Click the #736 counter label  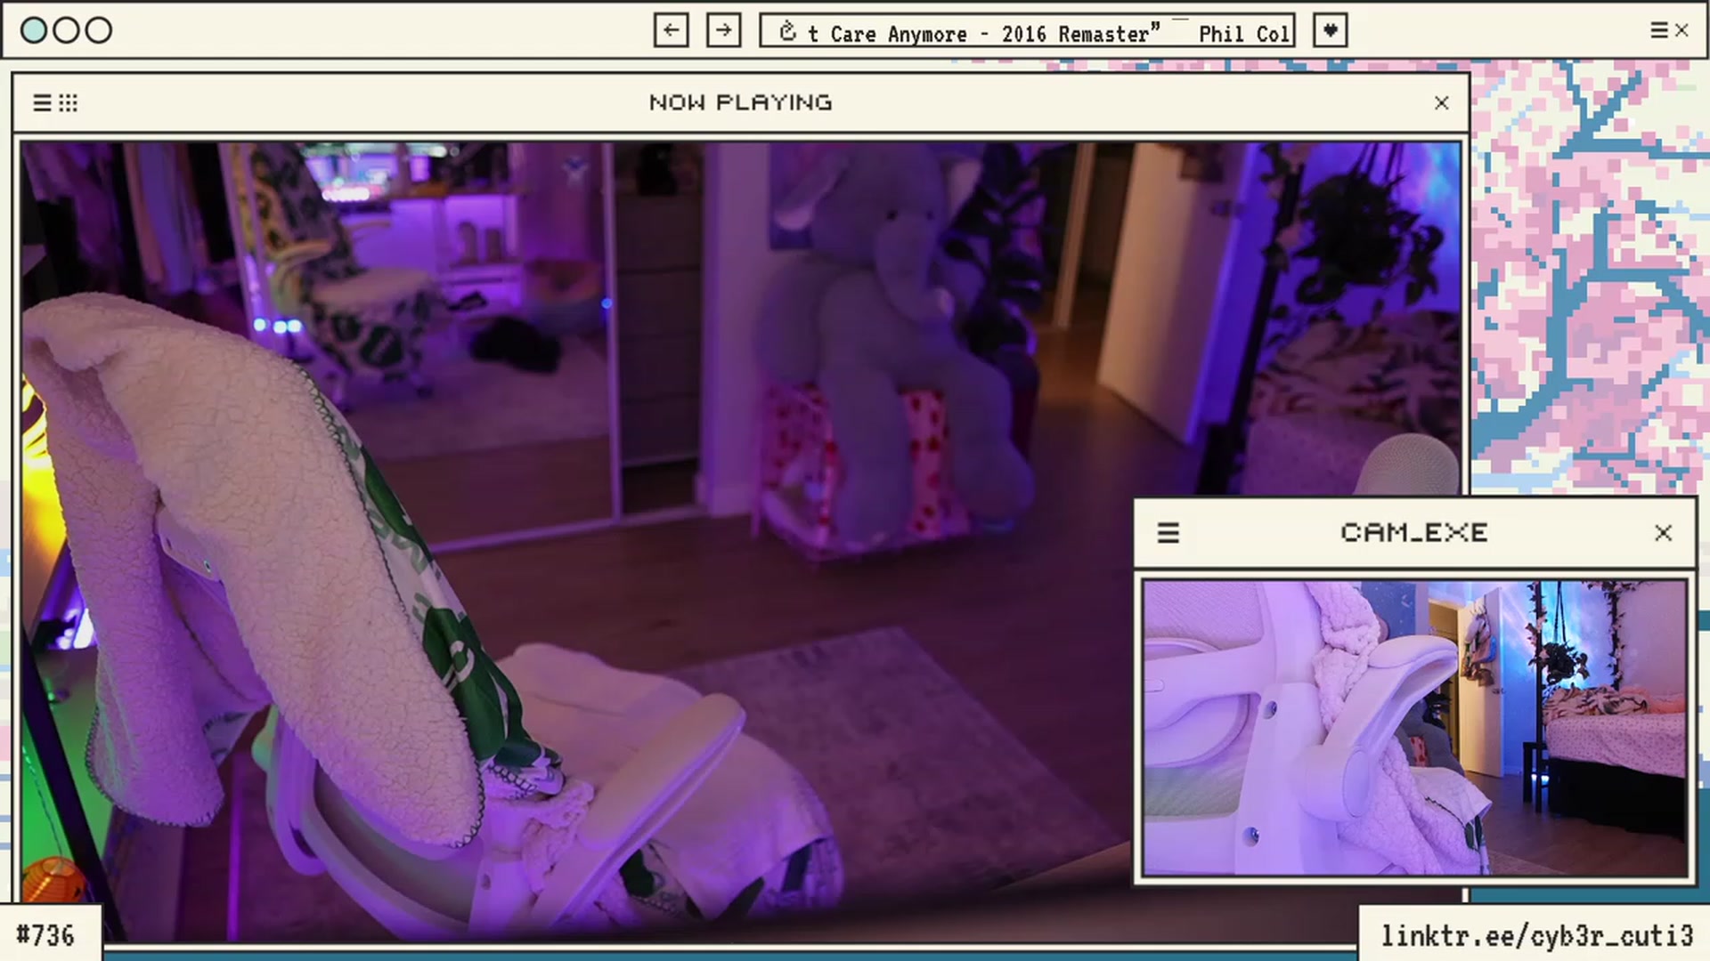[45, 936]
